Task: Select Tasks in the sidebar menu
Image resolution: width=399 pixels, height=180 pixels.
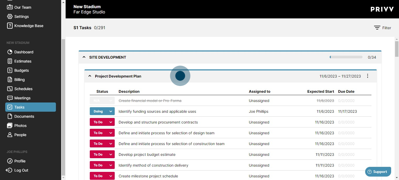Action: tap(19, 107)
